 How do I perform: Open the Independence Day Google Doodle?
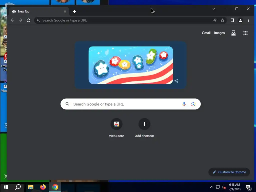[x=131, y=65]
